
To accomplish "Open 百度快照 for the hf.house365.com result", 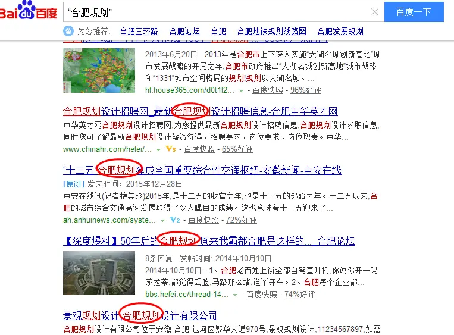I will point(268,90).
